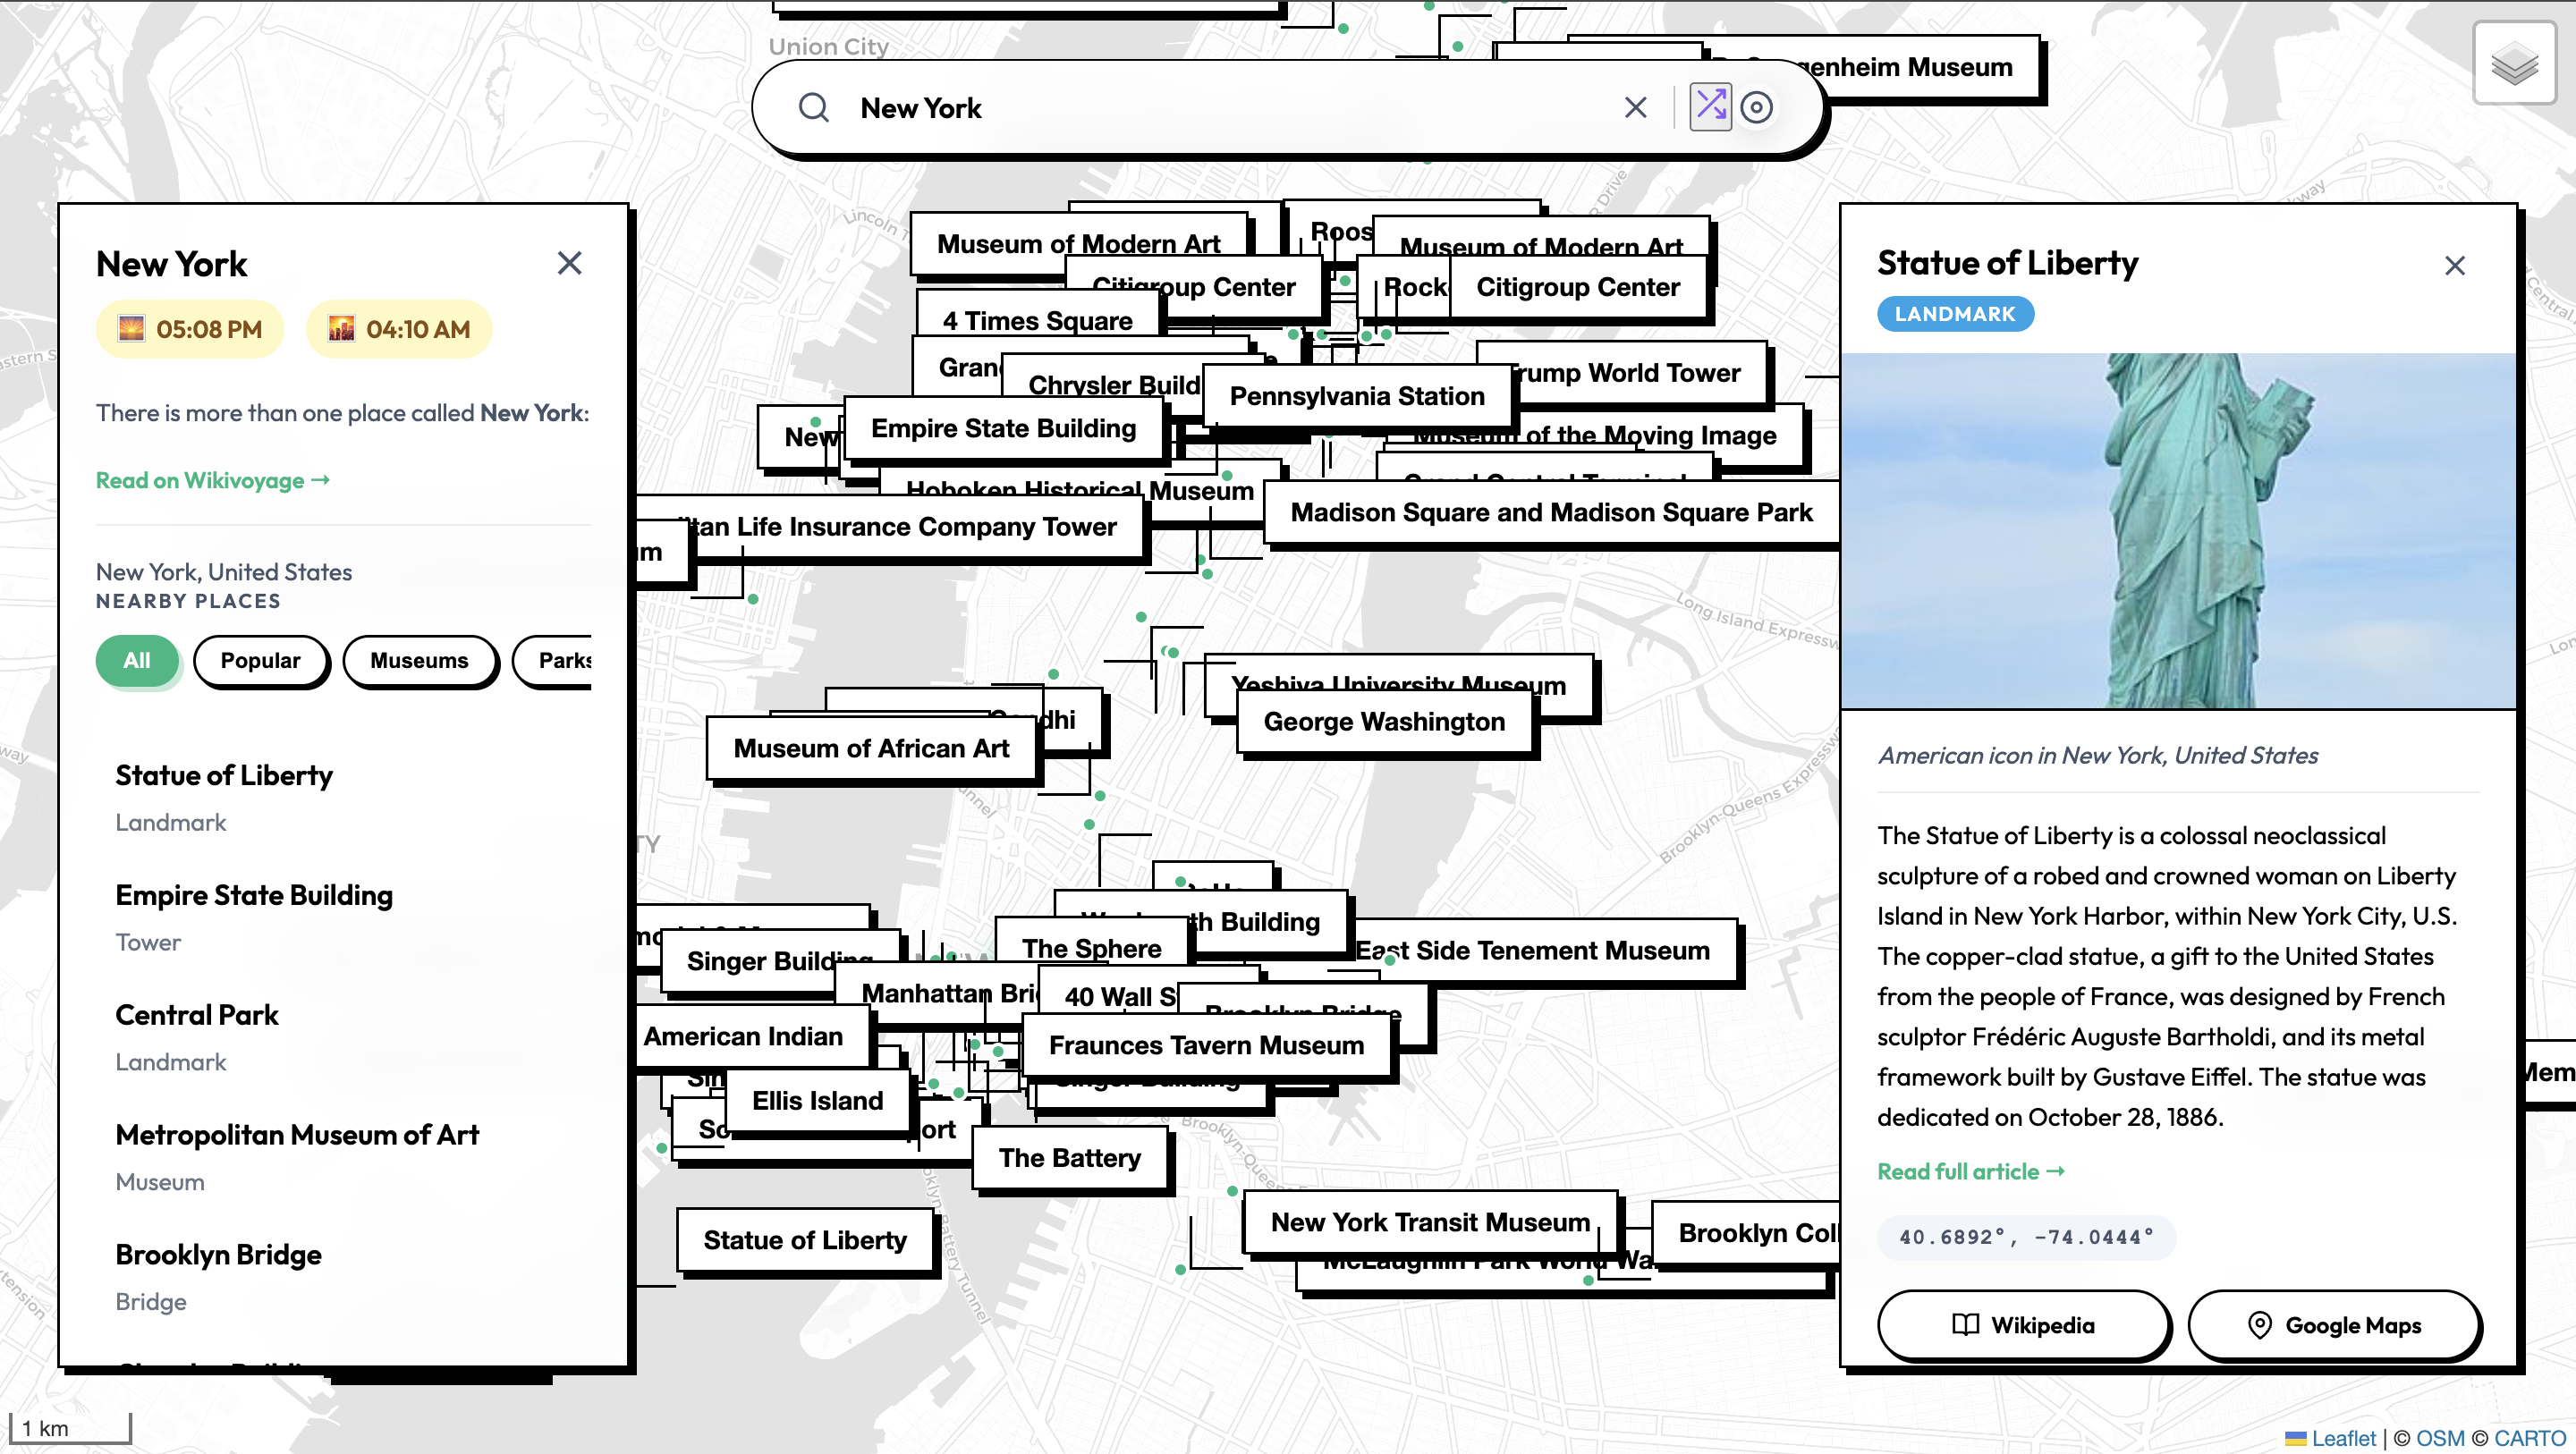Enable the Museums filter
Screen dimensions: 2576x1454
[x=420, y=661]
